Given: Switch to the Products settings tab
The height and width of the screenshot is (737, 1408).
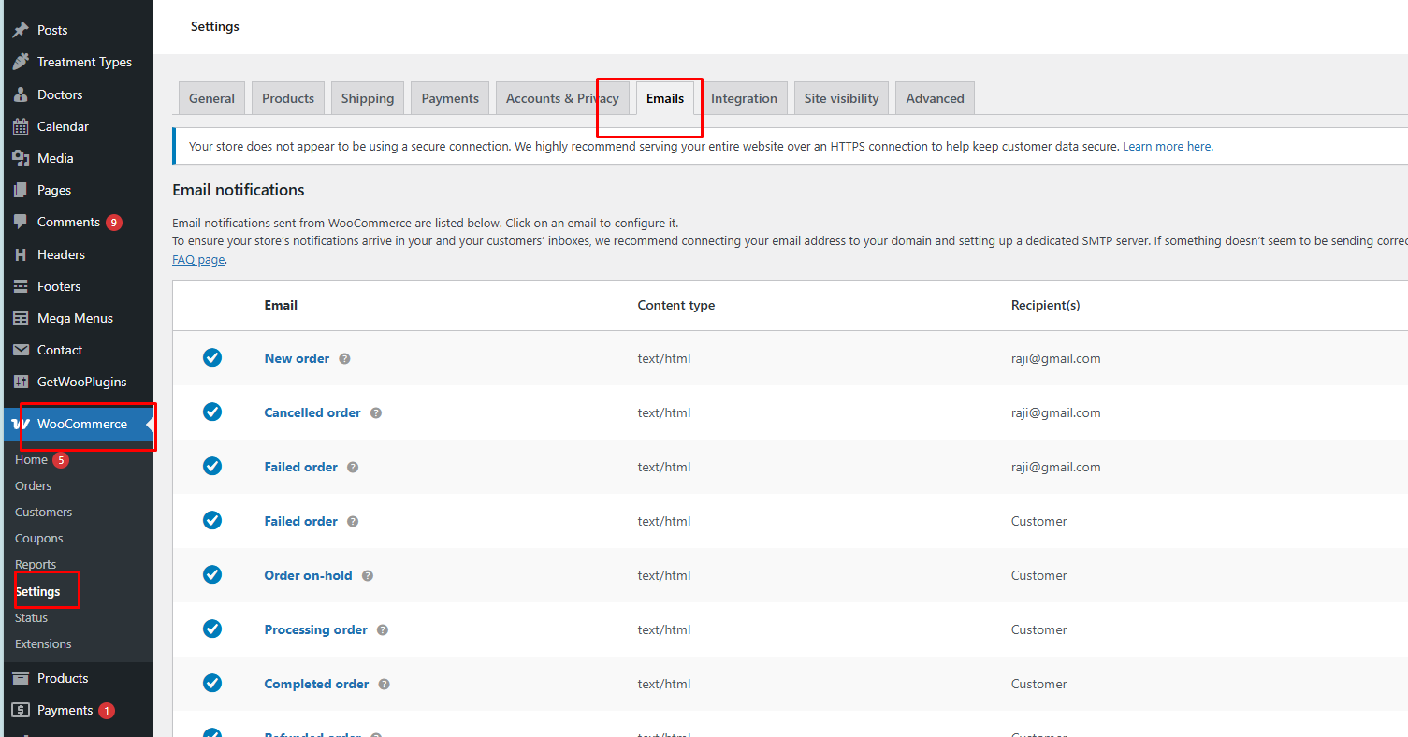Looking at the screenshot, I should [288, 98].
